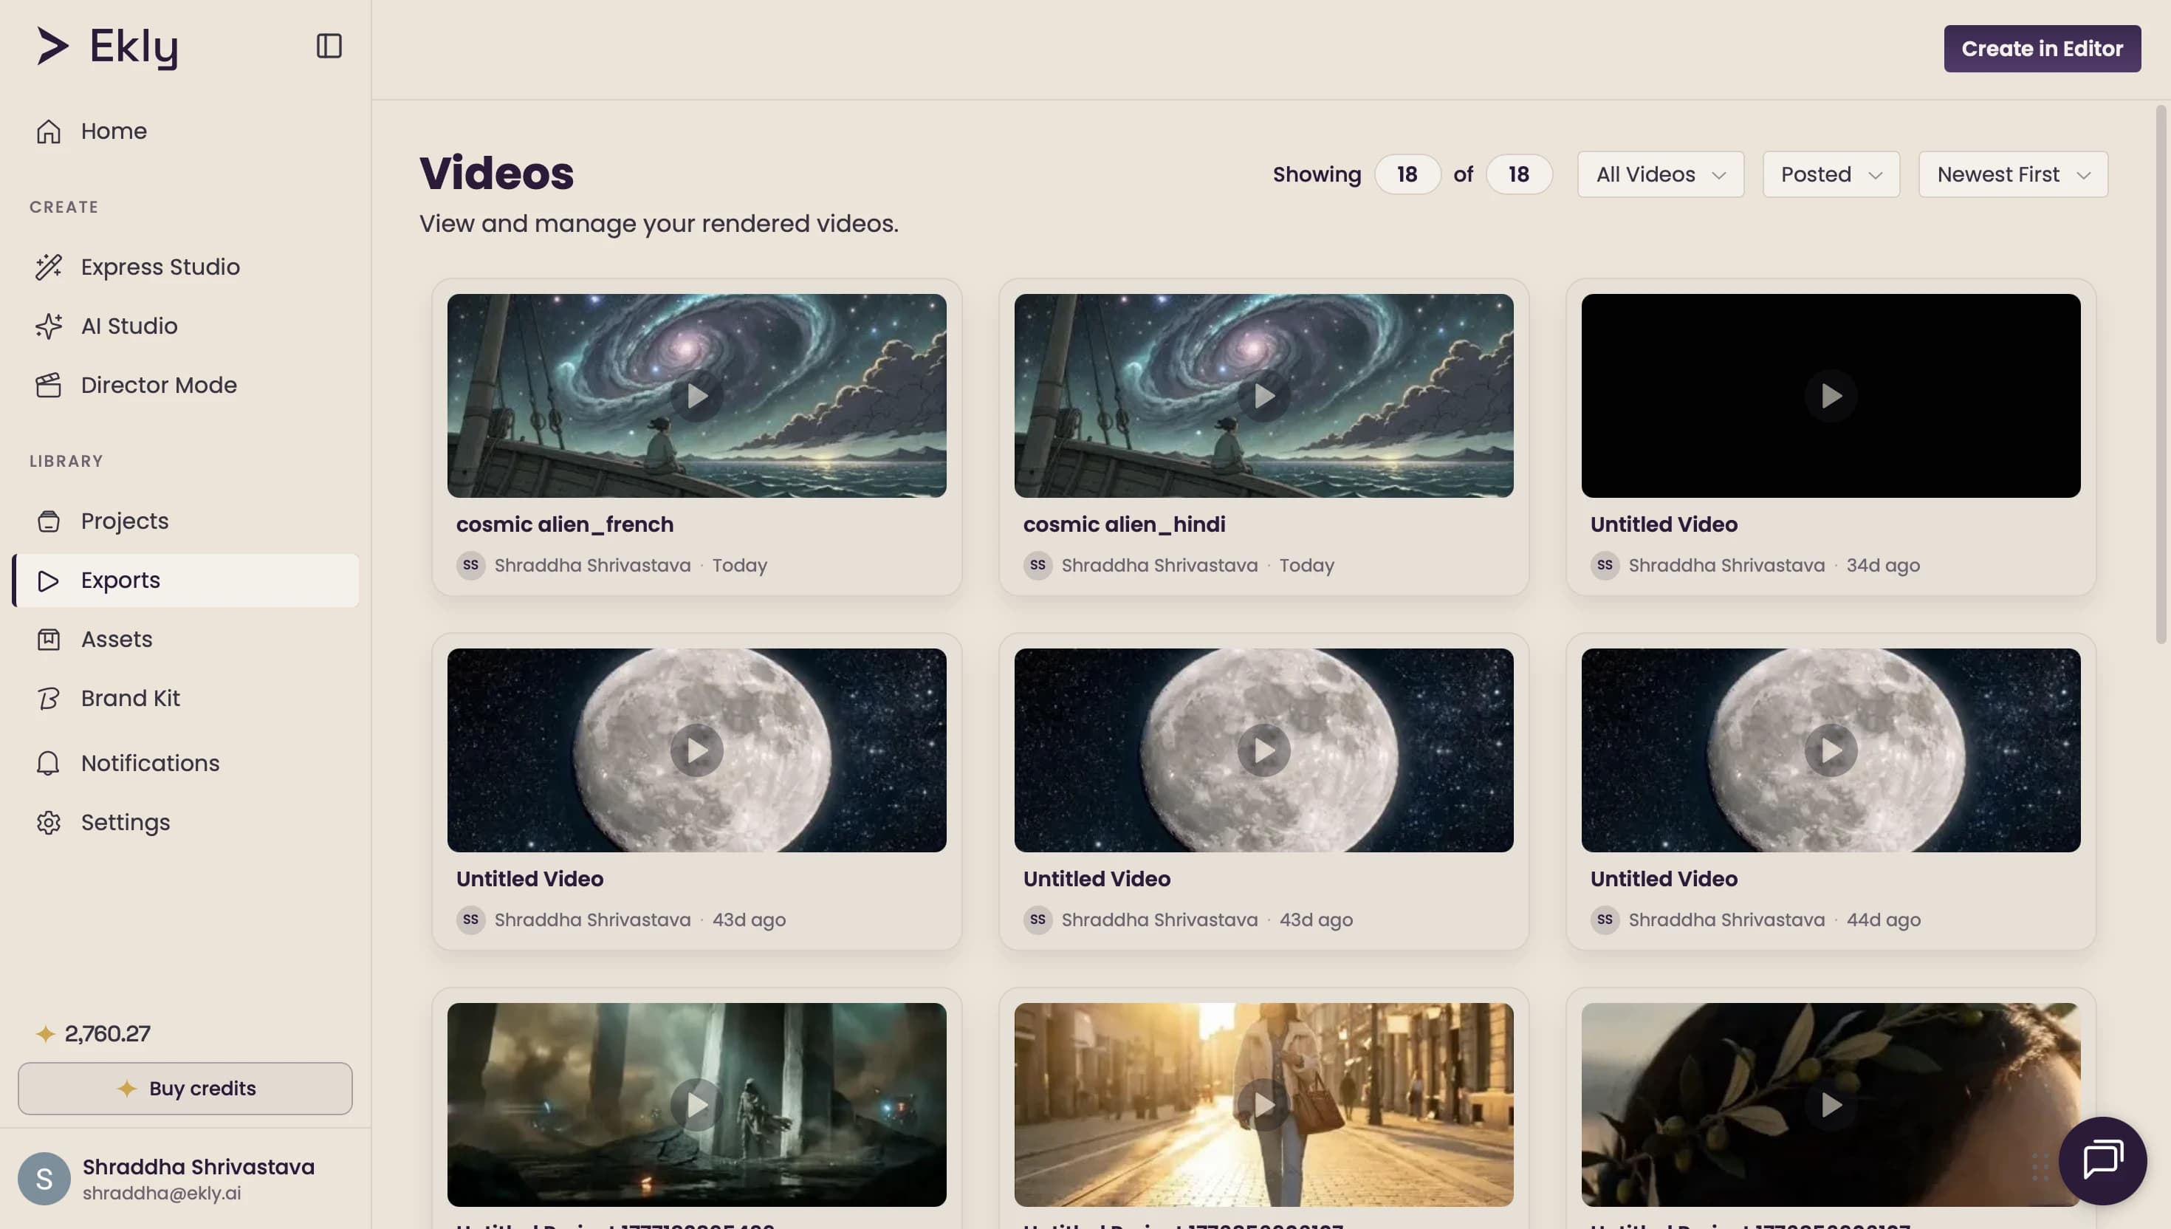2171x1229 pixels.
Task: Open Assets library
Action: (185, 639)
